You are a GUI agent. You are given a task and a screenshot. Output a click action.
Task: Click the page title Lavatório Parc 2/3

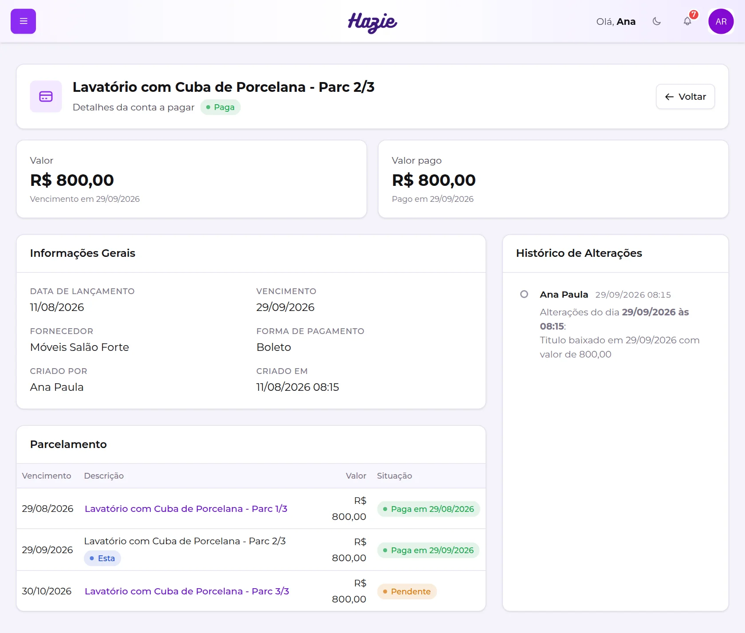tap(223, 87)
